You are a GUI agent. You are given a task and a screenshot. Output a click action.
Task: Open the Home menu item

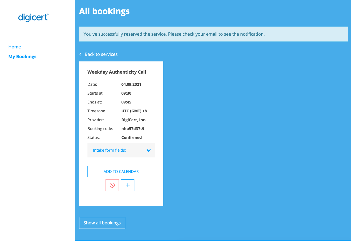pyautogui.click(x=15, y=47)
